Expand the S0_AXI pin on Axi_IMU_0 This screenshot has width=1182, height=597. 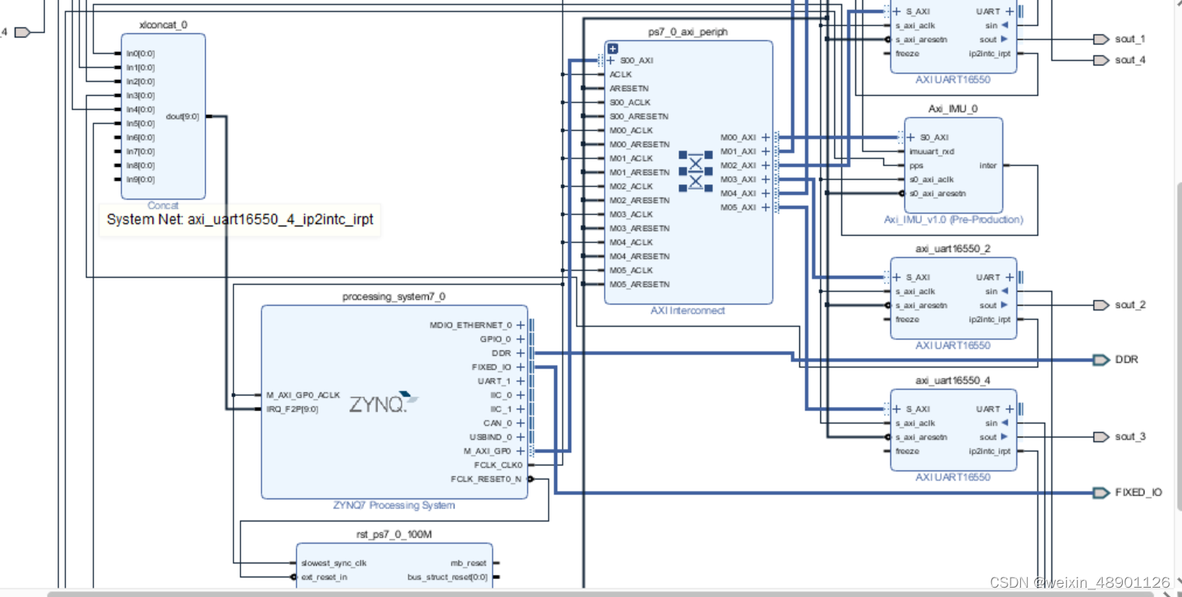click(910, 137)
